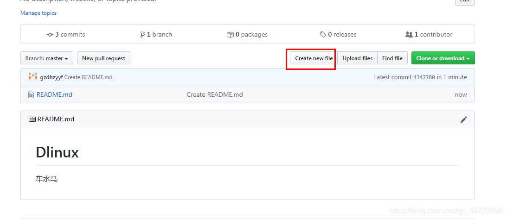The height and width of the screenshot is (219, 507).
Task: Open the Upload files button
Action: pyautogui.click(x=358, y=58)
